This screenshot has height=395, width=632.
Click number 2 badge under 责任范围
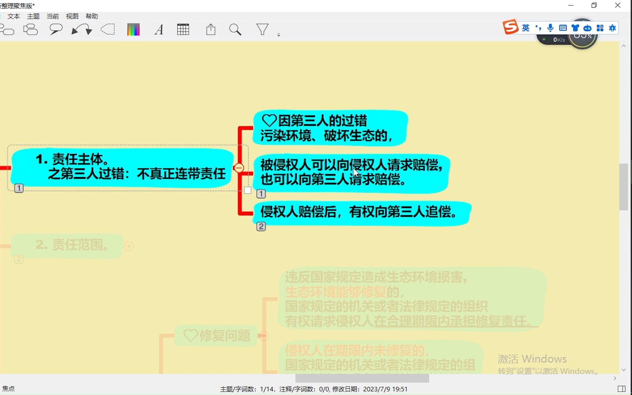[x=19, y=260]
